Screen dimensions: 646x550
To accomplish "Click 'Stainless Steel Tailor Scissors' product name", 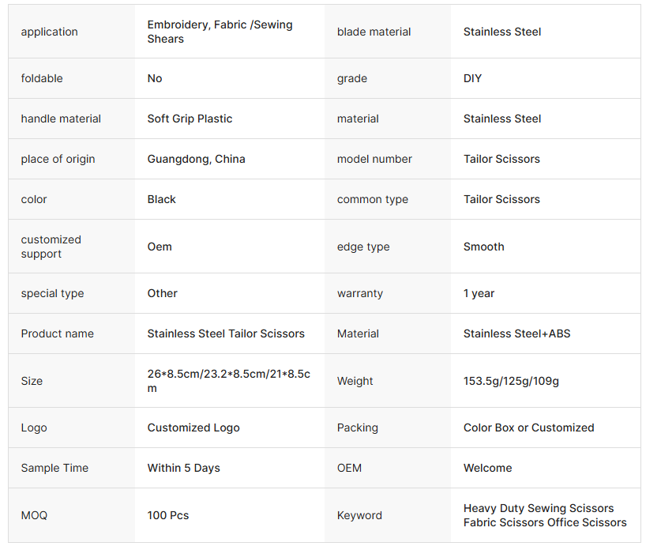I will pos(226,333).
